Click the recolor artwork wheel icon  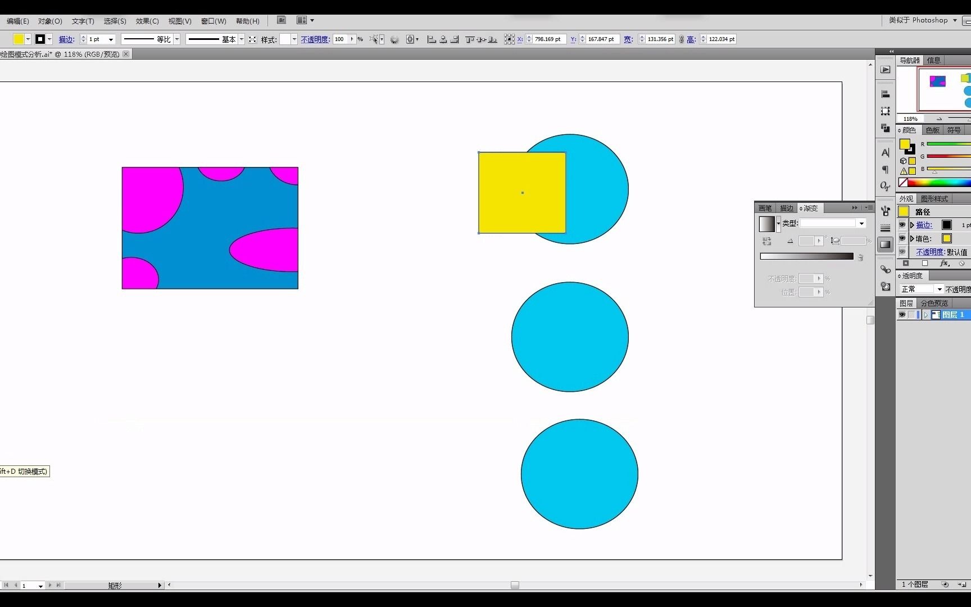coord(394,39)
